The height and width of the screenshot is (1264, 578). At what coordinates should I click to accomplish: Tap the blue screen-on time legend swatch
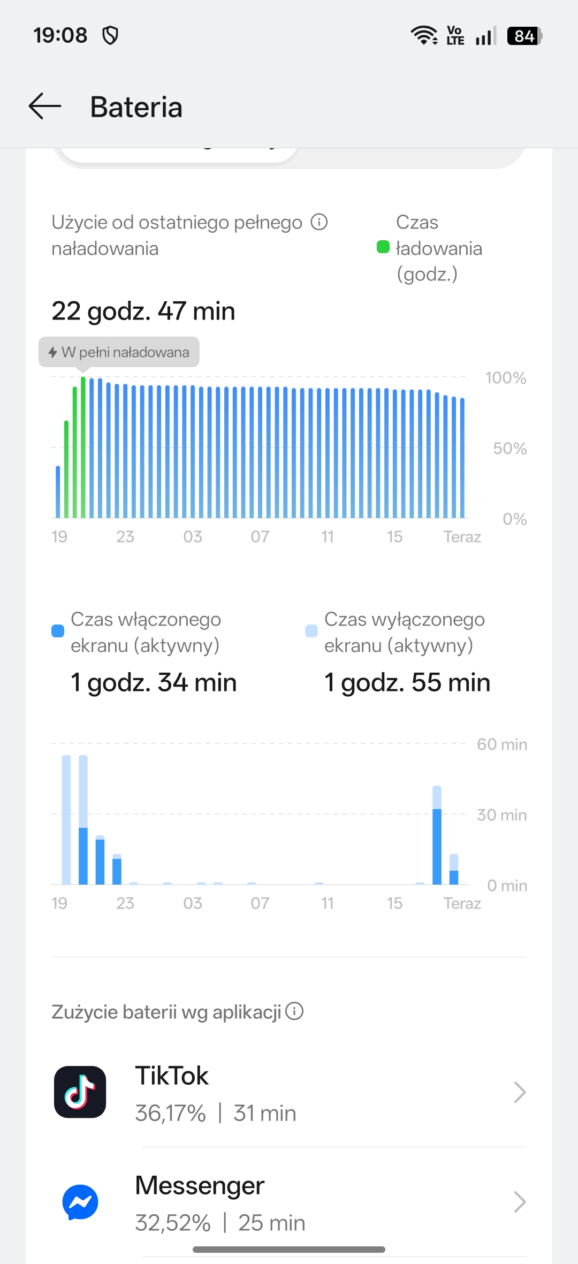(x=58, y=631)
